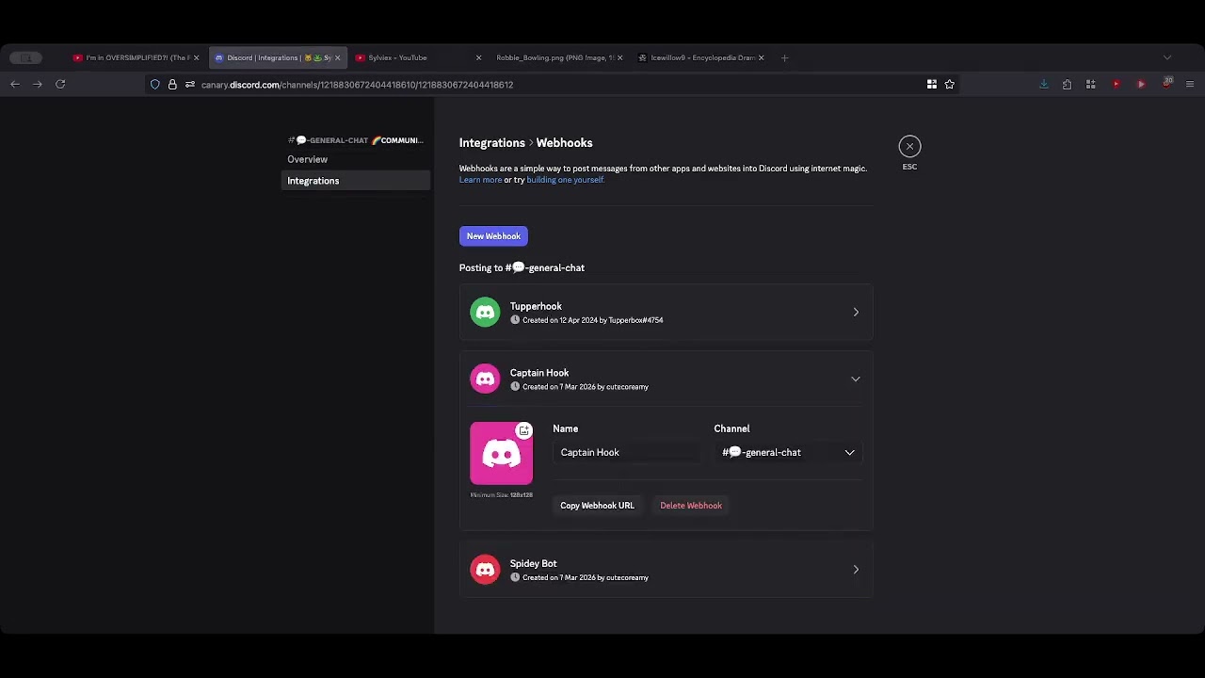Collapse the Captain Hook webhook chevron
The width and height of the screenshot is (1205, 678).
point(856,379)
